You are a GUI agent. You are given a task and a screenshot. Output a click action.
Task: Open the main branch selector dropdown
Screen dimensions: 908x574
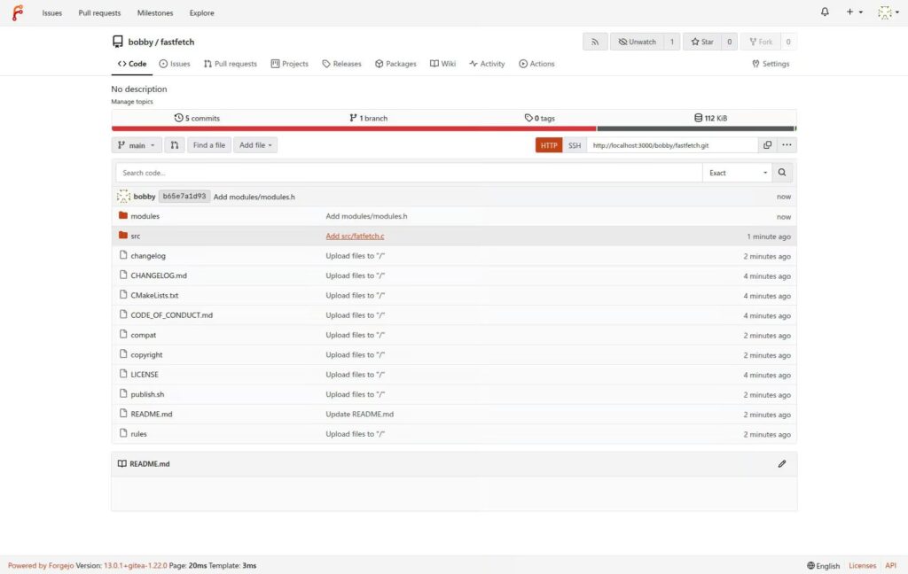pyautogui.click(x=136, y=144)
